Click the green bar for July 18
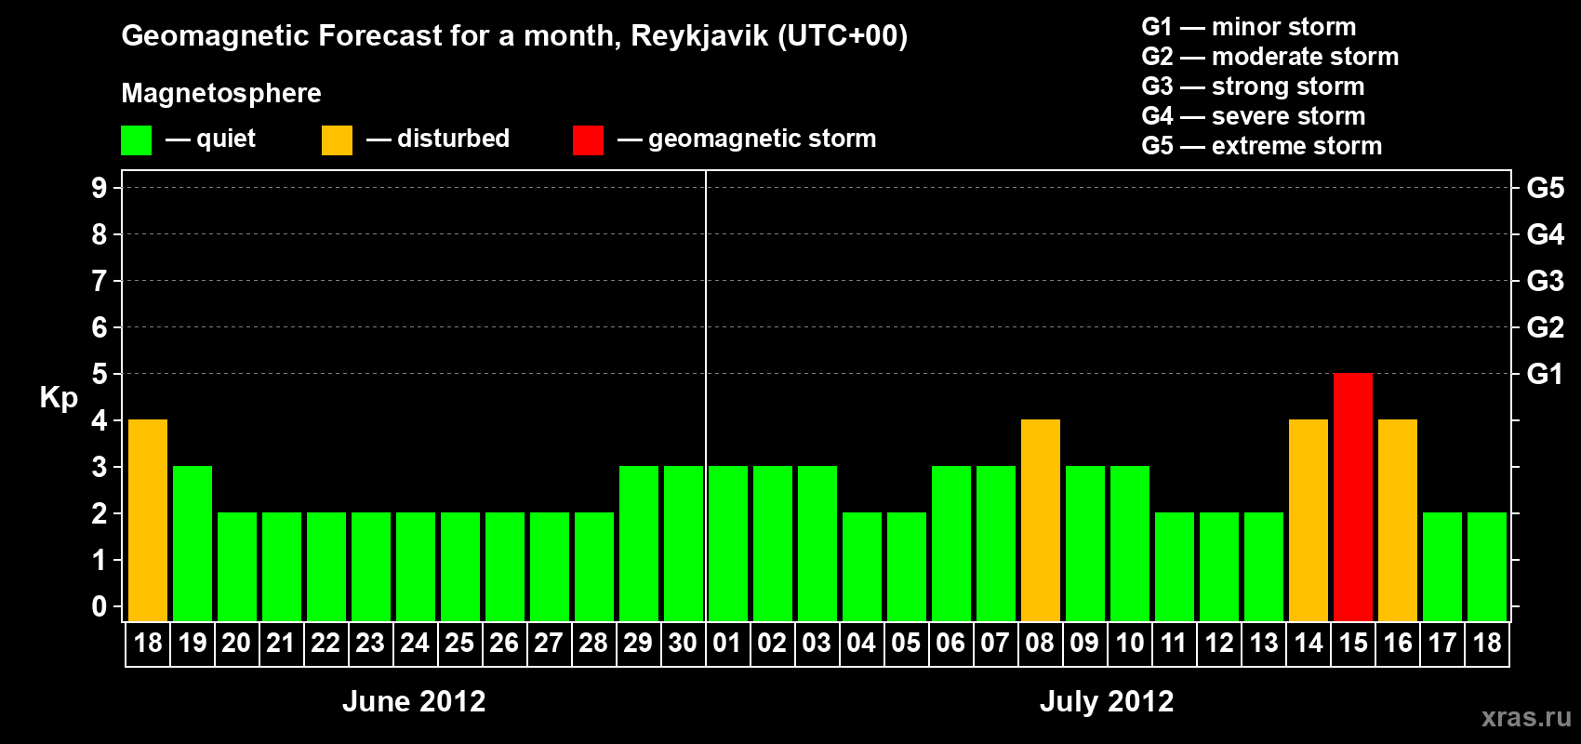This screenshot has height=744, width=1581. [x=1487, y=567]
